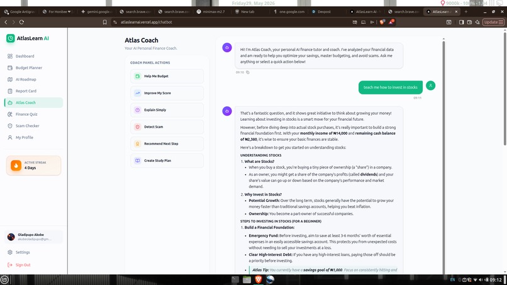This screenshot has height=285, width=507.
Task: Click the coach bot avatar beside the greeting
Action: coord(227,48)
